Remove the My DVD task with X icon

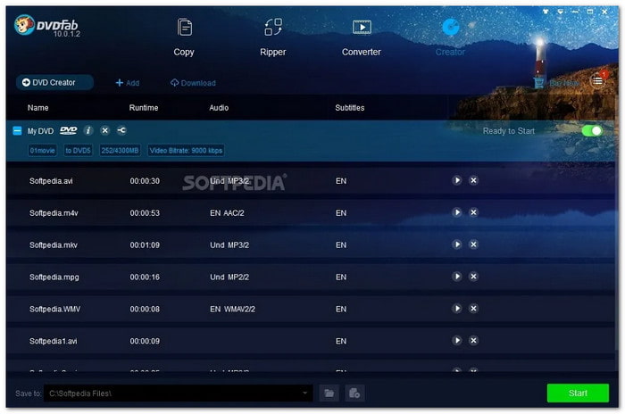click(x=104, y=130)
